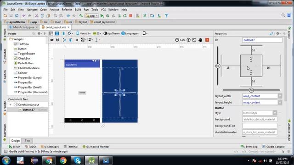Screen dimensions: 294x165
Task: Click the Skype icon in taskbar
Action: [77, 160]
